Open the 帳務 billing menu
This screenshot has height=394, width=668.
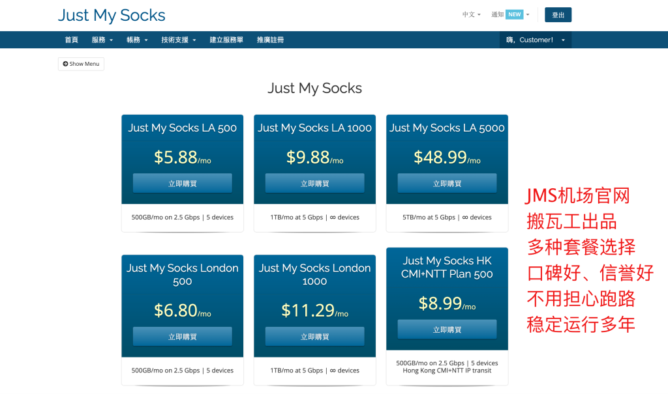coord(137,40)
